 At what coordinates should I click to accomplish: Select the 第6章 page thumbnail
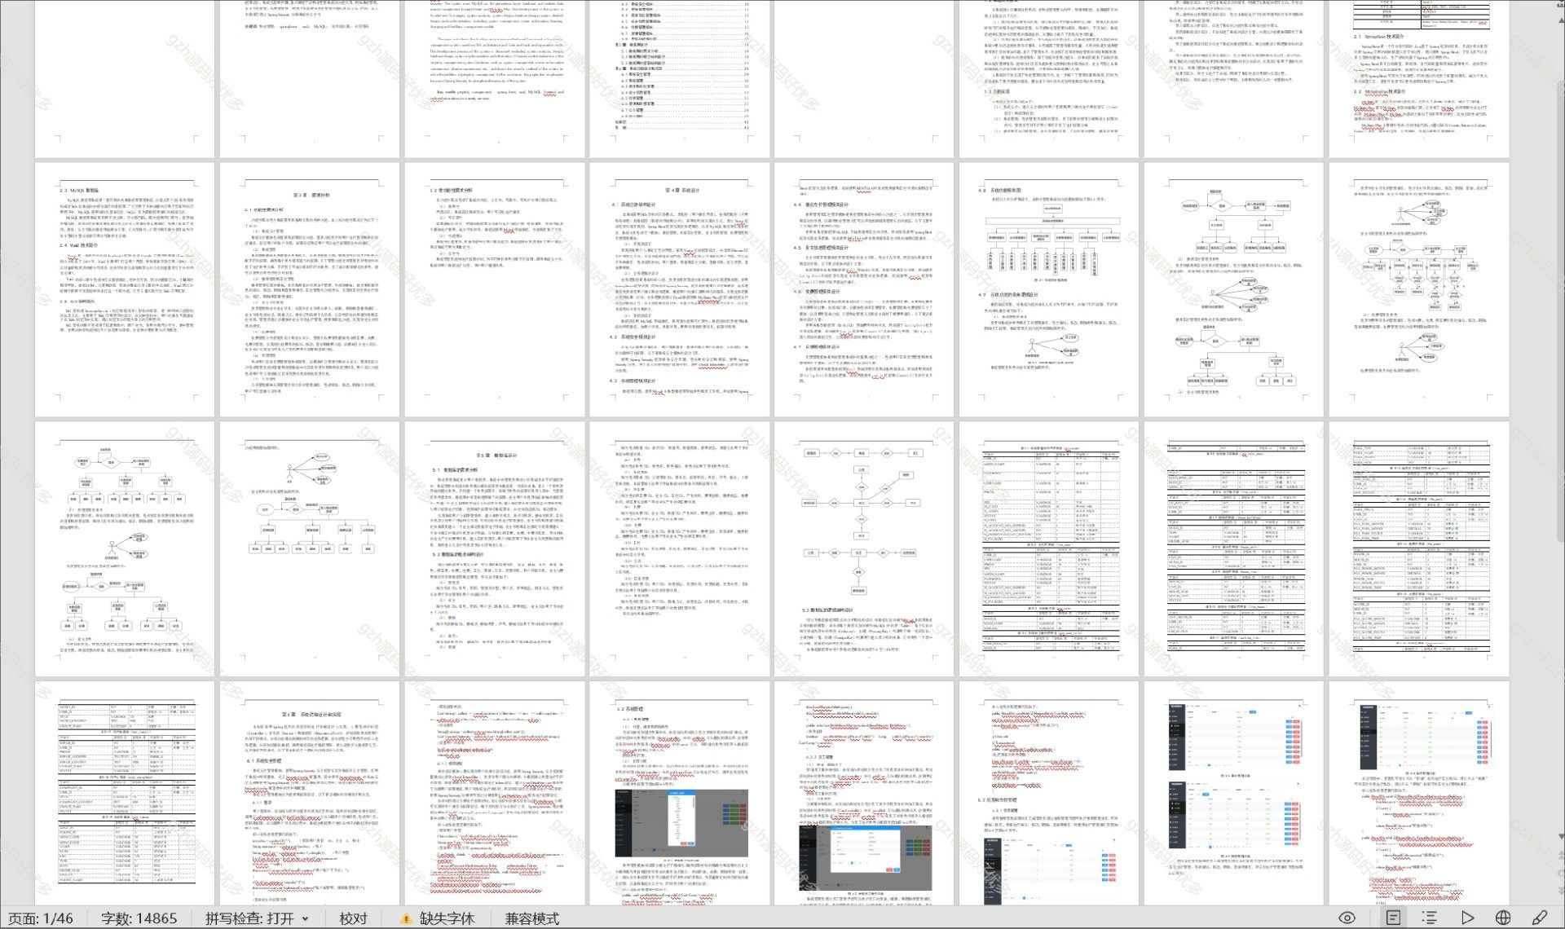tap(310, 795)
